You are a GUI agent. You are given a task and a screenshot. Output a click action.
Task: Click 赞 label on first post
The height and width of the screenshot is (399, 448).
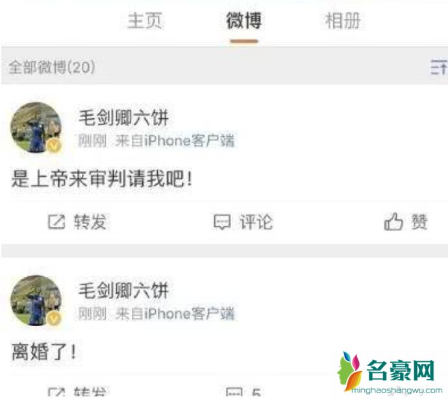tap(419, 222)
